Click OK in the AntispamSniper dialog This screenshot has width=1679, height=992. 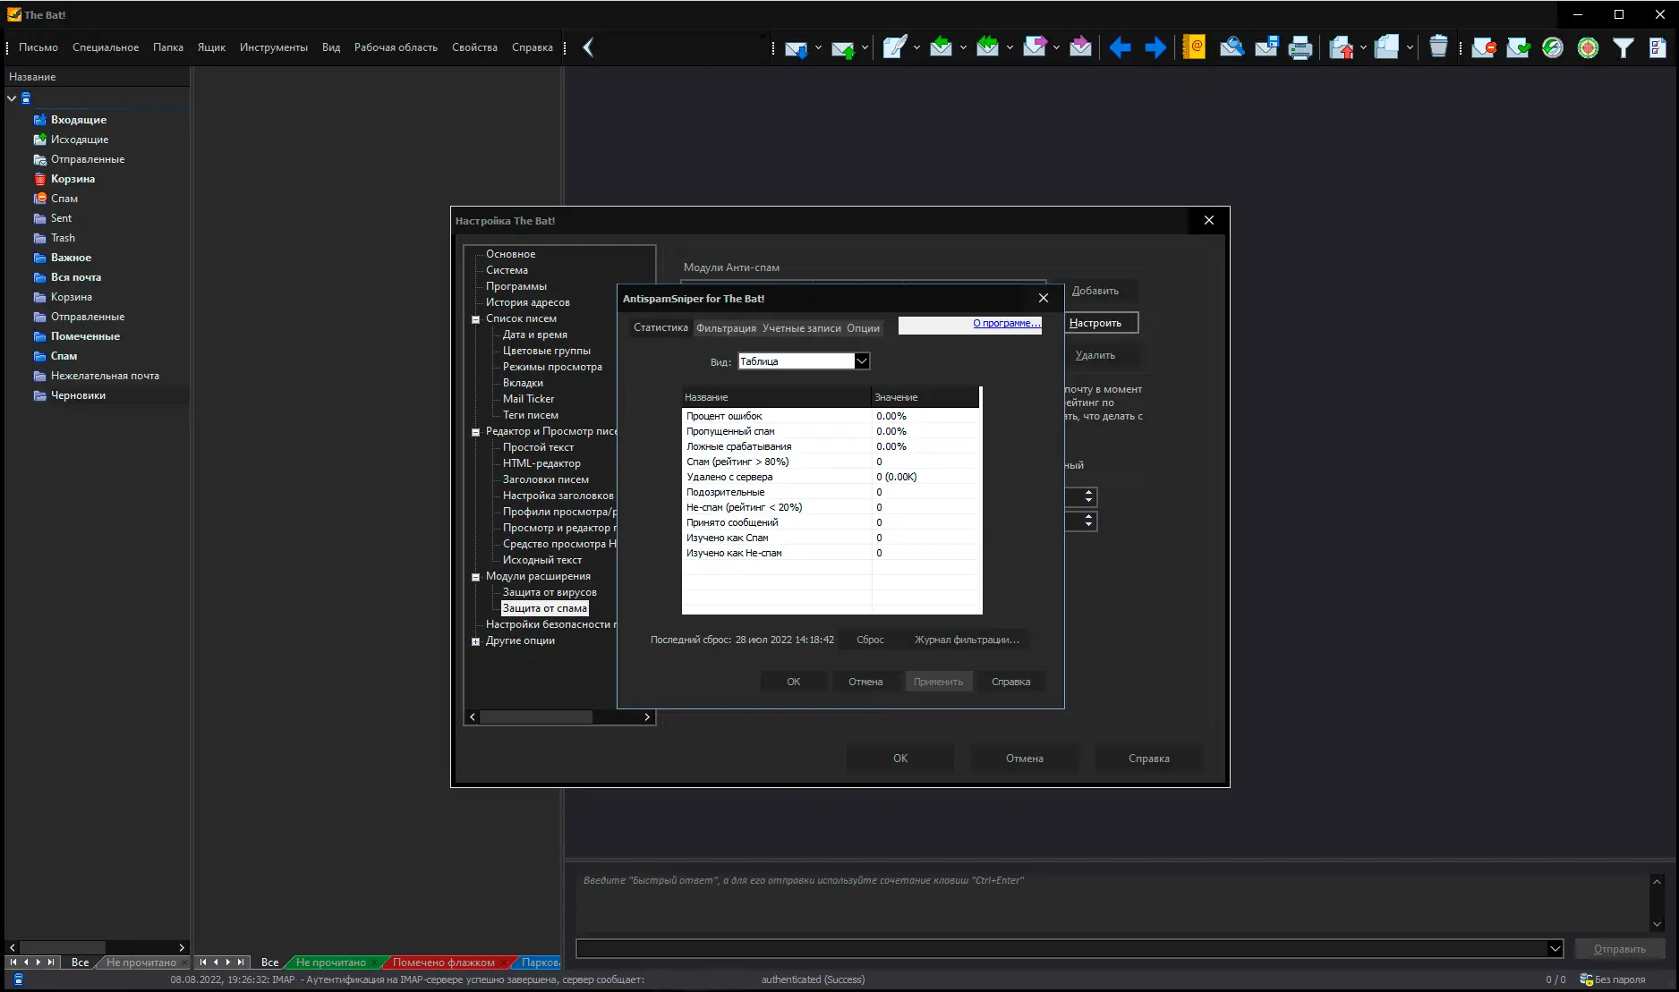[794, 682]
